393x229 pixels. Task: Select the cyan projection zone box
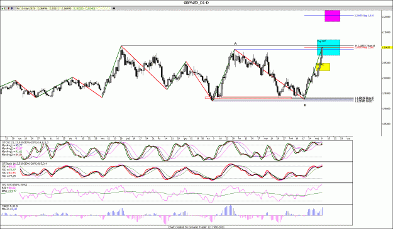[x=329, y=47]
